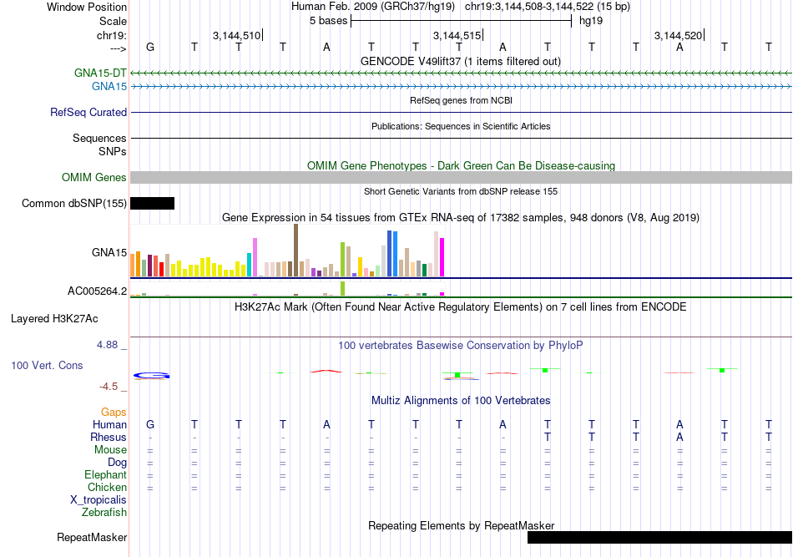This screenshot has width=793, height=557.
Task: Click the Rhesus species alignment label
Action: pos(109,437)
